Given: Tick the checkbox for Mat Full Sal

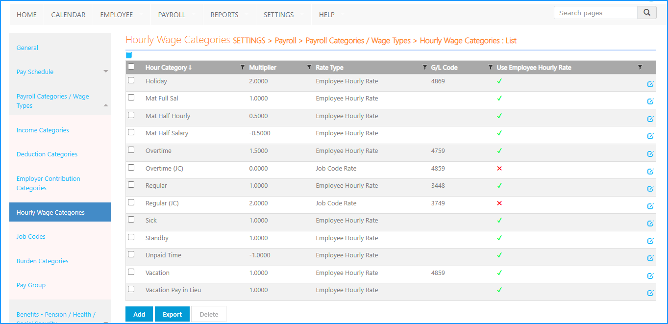Looking at the screenshot, I should click(x=131, y=98).
